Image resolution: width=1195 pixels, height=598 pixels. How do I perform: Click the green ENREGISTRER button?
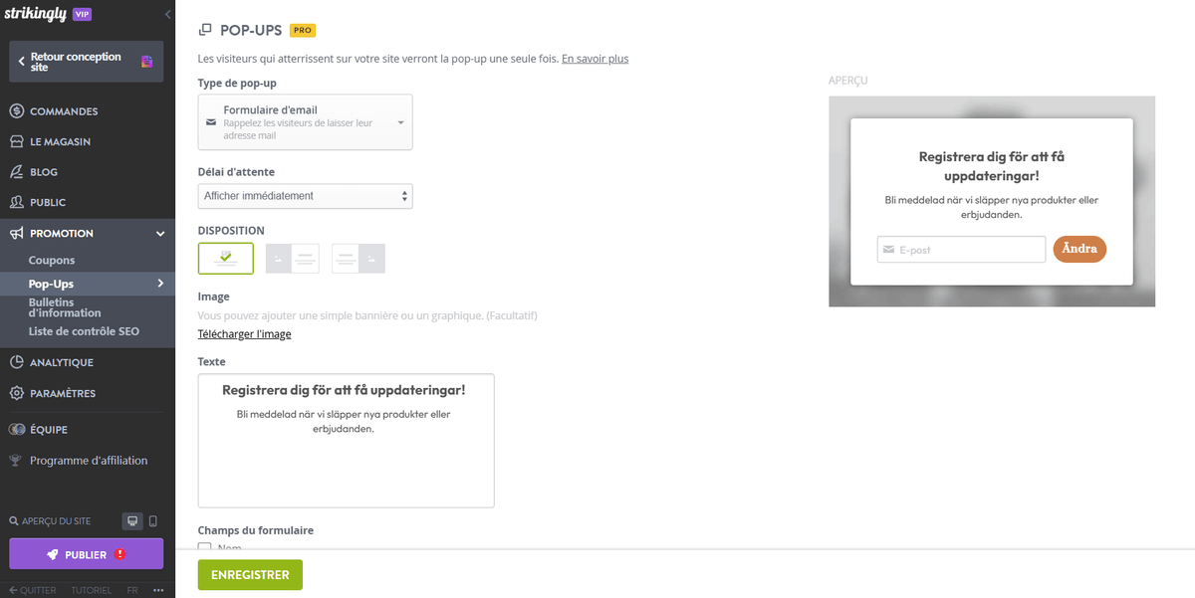pos(250,574)
